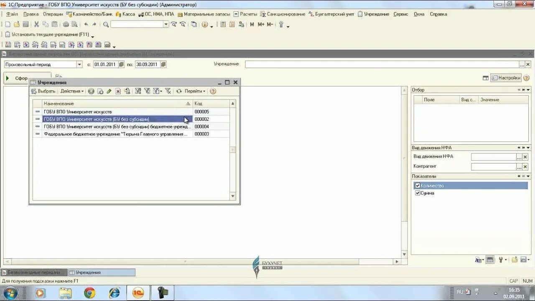Click the wrench tools icon in main toolbar

click(281, 25)
